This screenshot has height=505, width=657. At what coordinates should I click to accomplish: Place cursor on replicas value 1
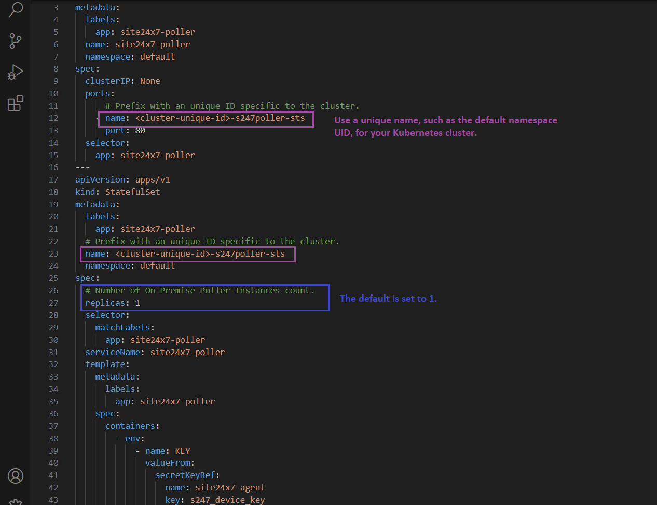tap(138, 303)
